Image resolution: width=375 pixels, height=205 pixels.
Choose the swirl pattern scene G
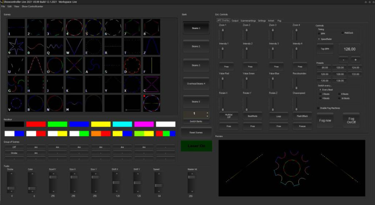16,85
